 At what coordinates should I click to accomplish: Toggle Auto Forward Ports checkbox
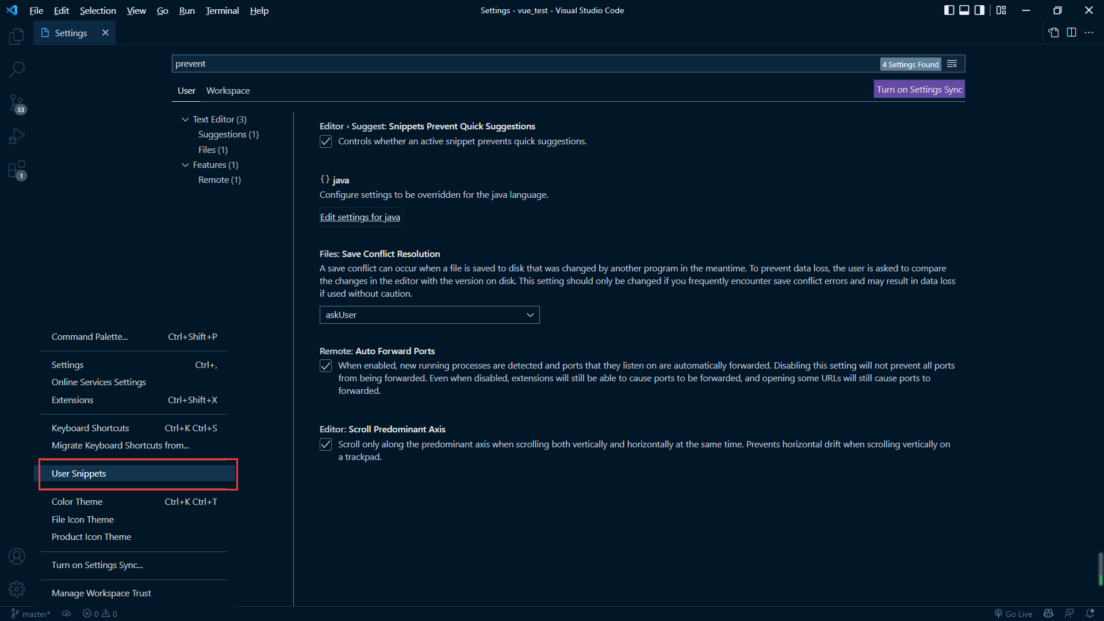[x=325, y=366]
